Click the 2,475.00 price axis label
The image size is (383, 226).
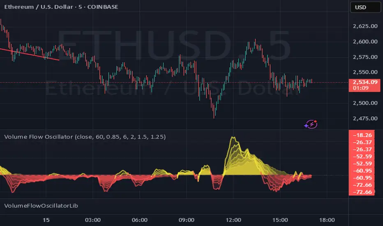coord(365,118)
